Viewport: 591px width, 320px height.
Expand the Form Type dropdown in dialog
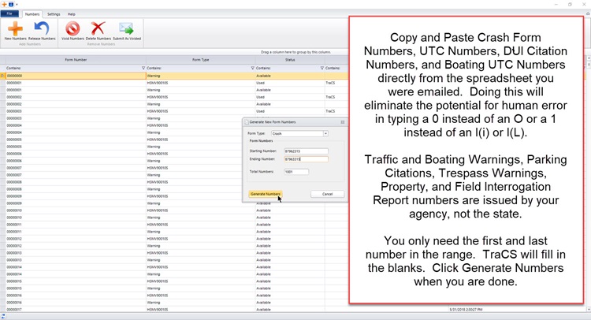[325, 134]
